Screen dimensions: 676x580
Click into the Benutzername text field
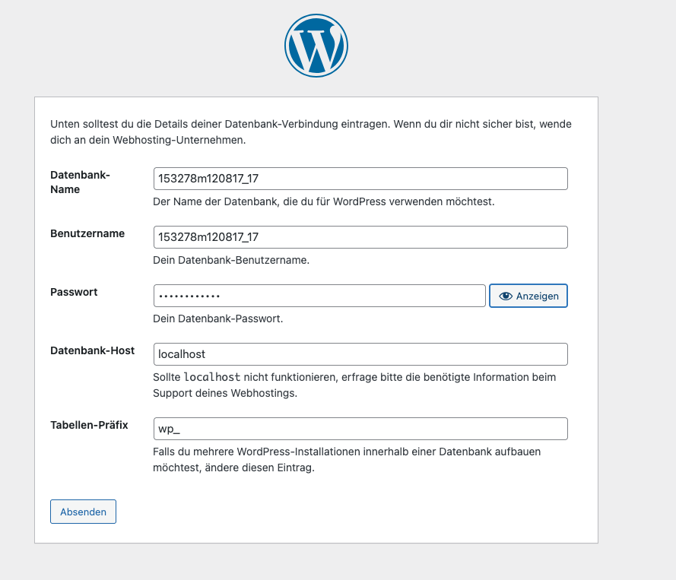[x=360, y=237]
